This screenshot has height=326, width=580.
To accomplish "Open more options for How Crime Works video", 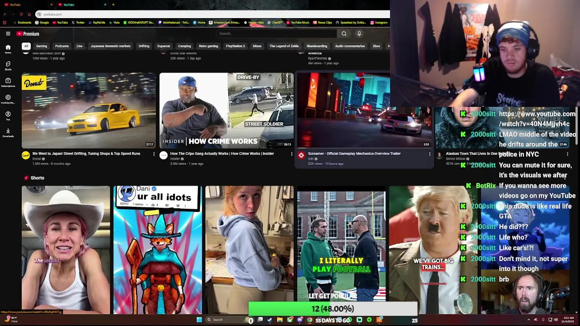I will tap(291, 154).
